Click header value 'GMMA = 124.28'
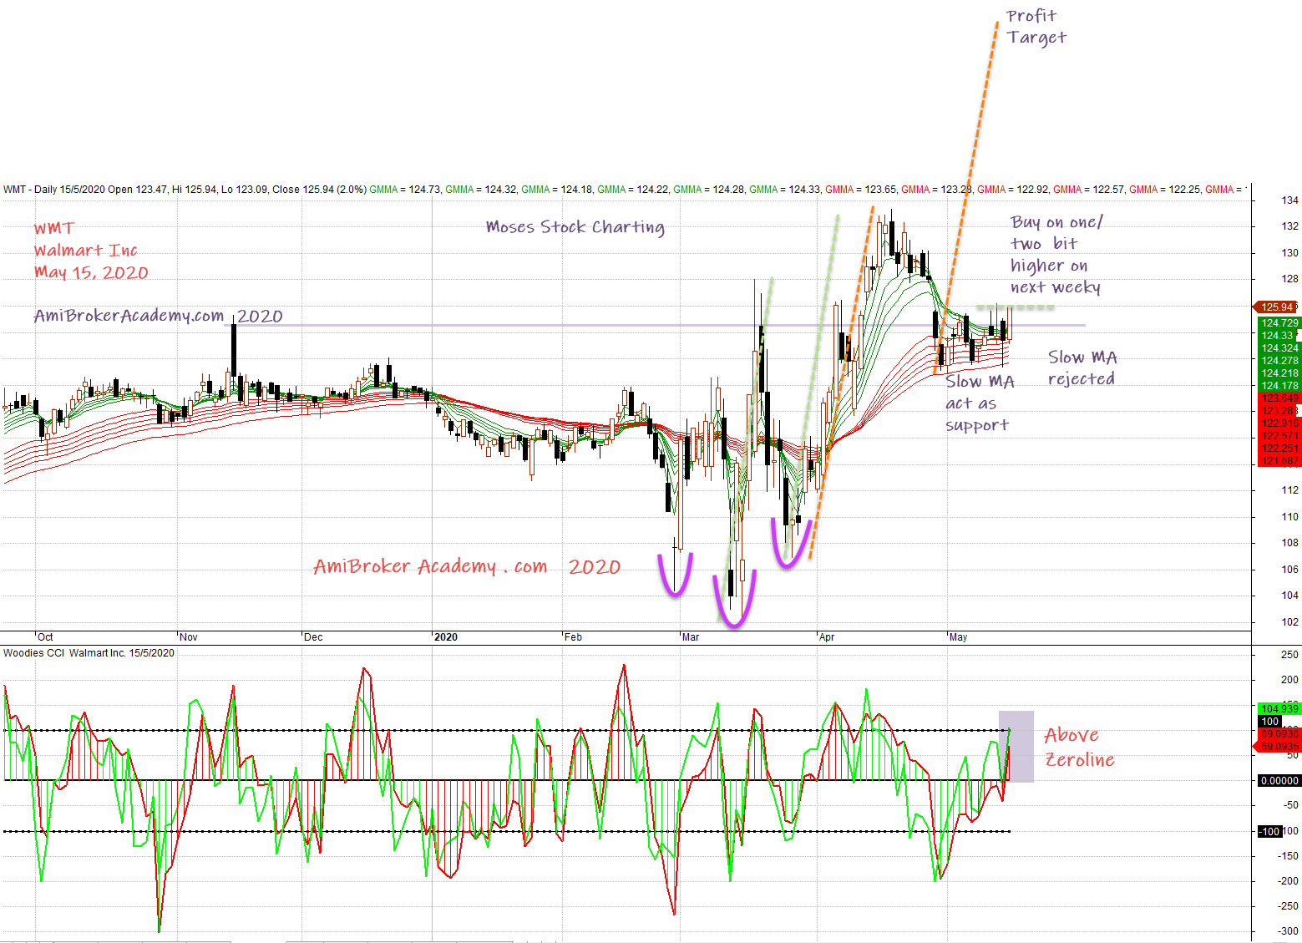This screenshot has height=943, width=1302. (709, 190)
